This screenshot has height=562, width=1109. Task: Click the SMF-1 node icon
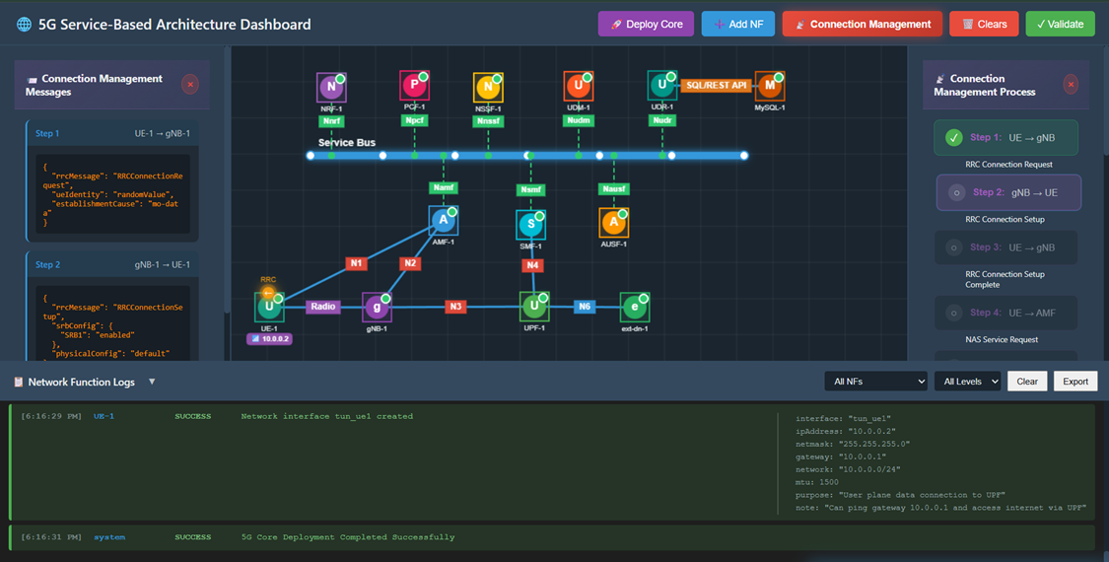tap(530, 225)
